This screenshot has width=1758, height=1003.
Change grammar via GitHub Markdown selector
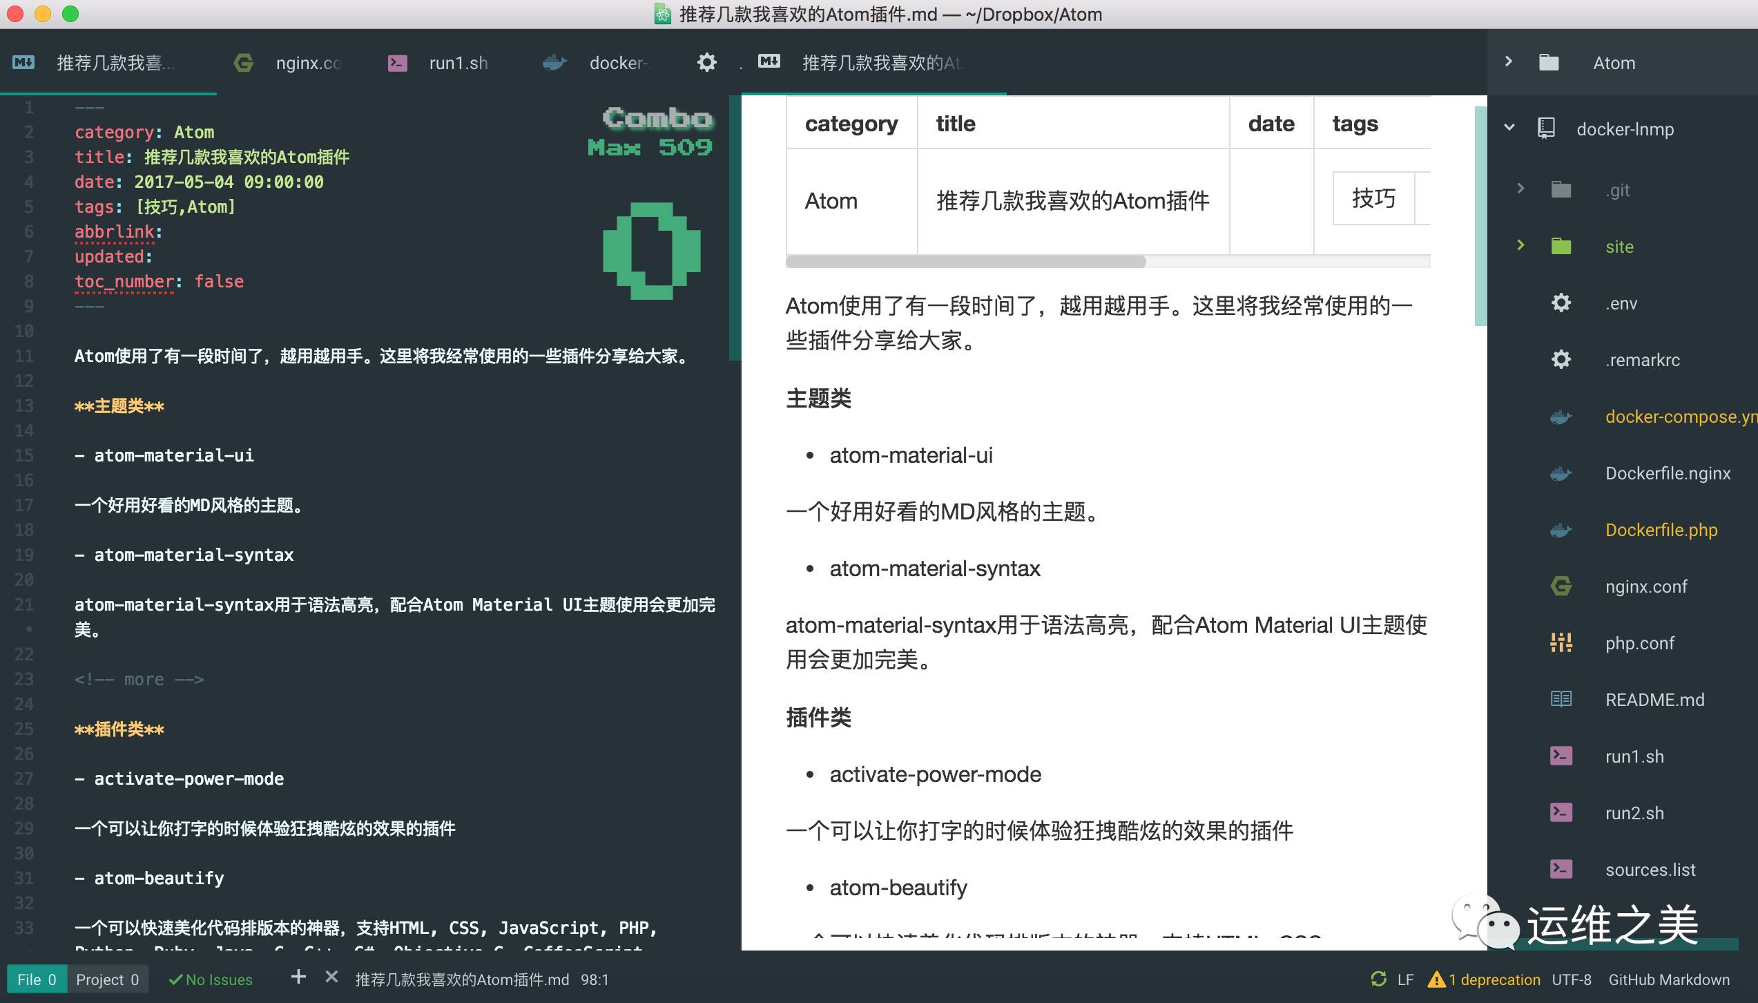pos(1669,980)
